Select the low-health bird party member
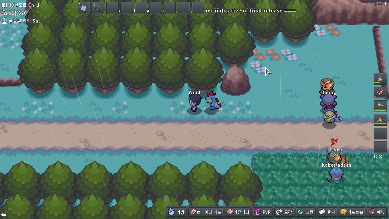The image size is (389, 219). (380, 92)
